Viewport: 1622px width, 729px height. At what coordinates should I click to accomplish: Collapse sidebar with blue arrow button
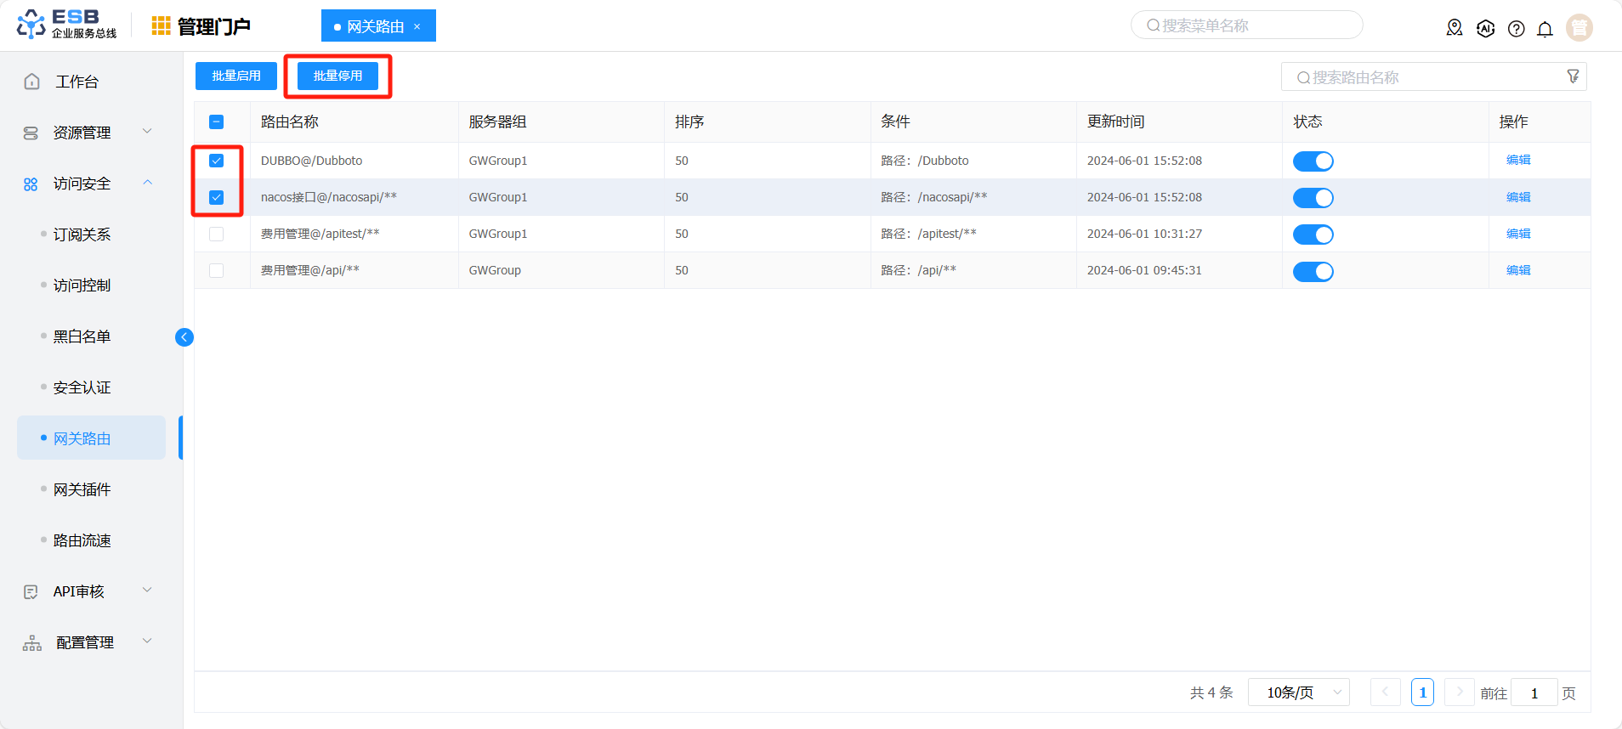point(184,337)
